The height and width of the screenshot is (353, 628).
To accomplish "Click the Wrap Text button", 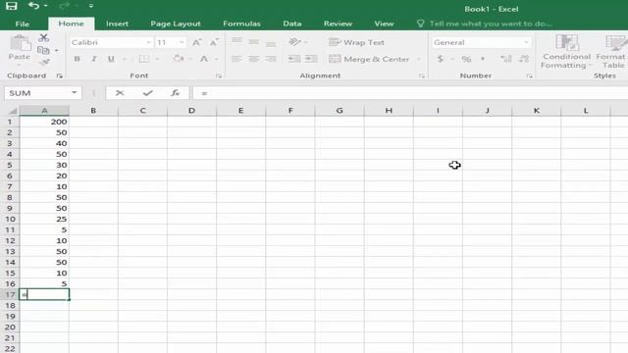I will (356, 42).
